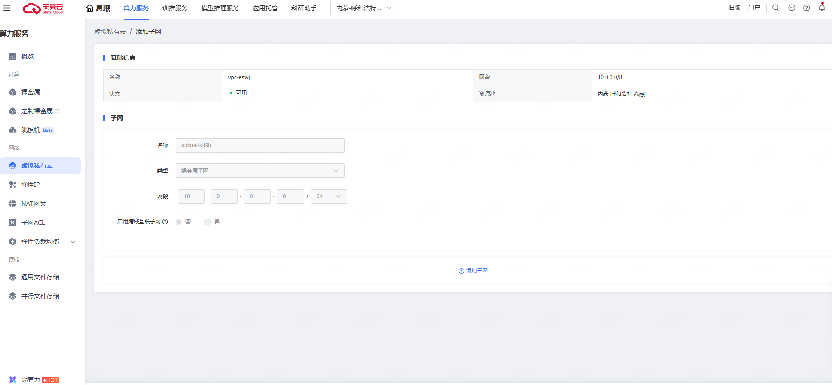Open the 类型 裸金属子网 dropdown
The width and height of the screenshot is (832, 385).
click(260, 171)
